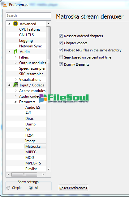The image size is (129, 197).
Task: Uncheck the Dummy Elements checkbox
Action: [61, 64]
